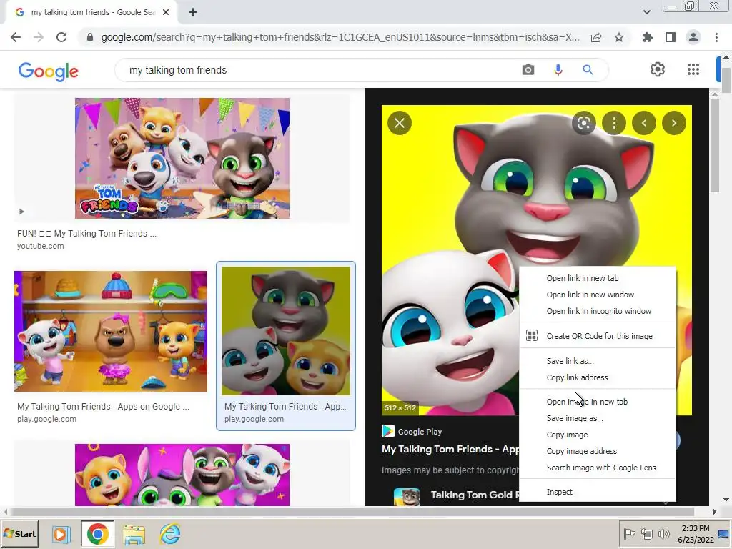Close the my talking tom friends tab
The image size is (732, 549).
[166, 13]
